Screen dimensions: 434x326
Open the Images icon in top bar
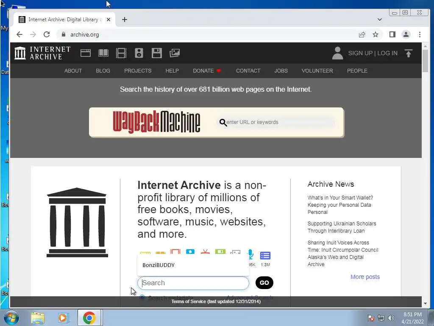(175, 53)
